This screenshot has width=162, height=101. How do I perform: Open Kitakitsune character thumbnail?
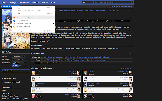pos(85,90)
